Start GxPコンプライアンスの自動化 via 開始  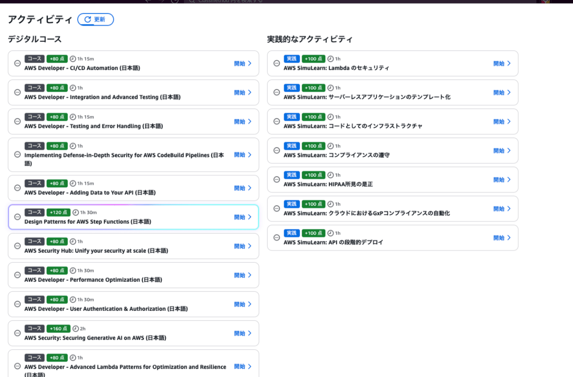(x=502, y=209)
